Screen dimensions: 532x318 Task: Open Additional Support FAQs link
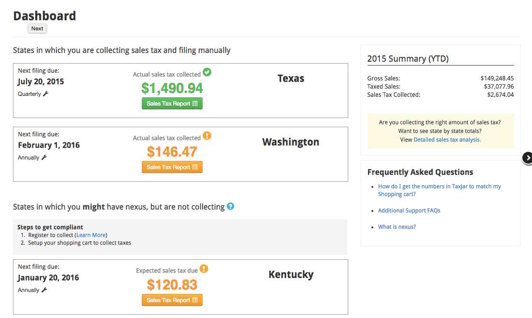[x=409, y=211]
